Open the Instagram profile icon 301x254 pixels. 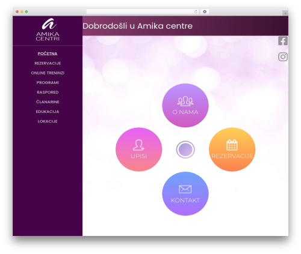[x=283, y=56]
